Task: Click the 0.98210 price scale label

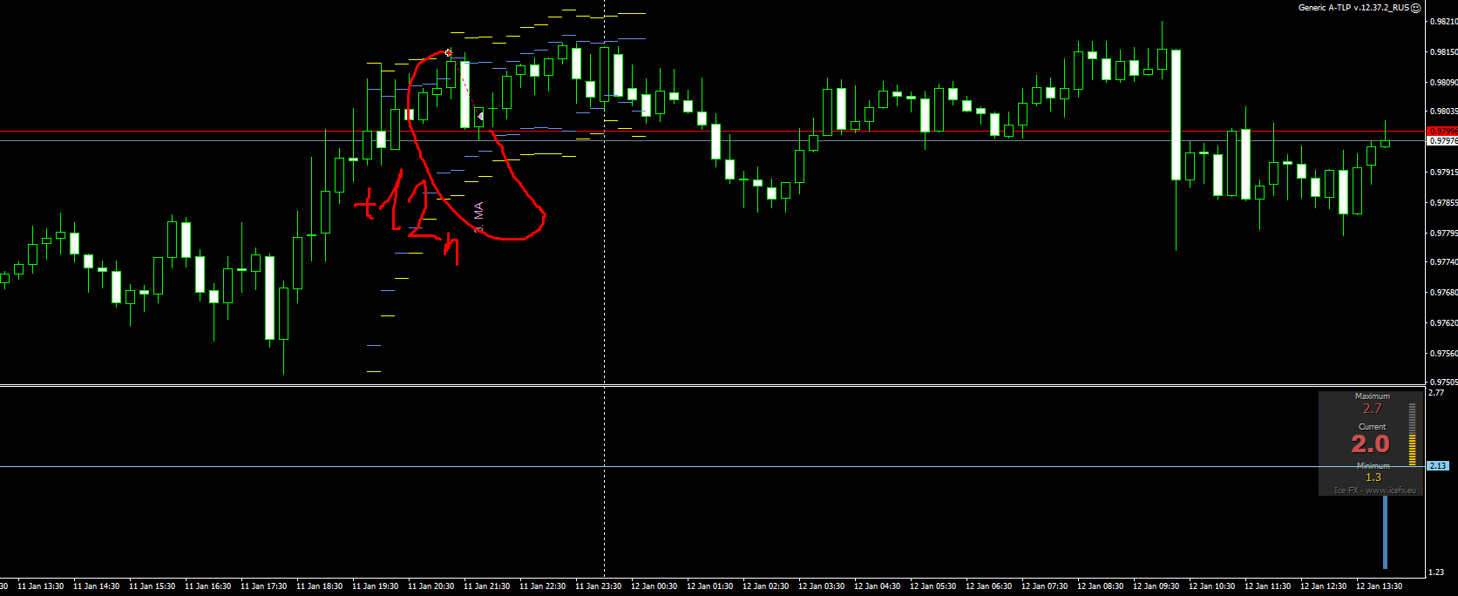Action: [x=1443, y=22]
